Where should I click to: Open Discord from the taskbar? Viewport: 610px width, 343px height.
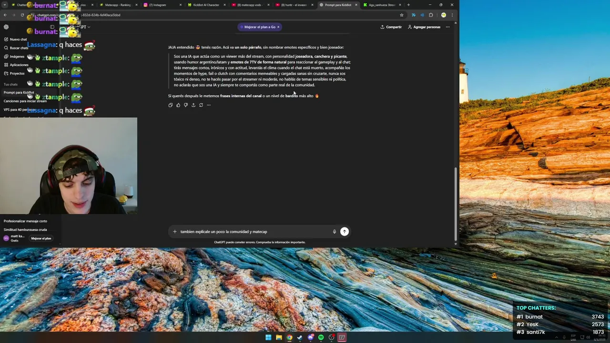click(x=311, y=337)
